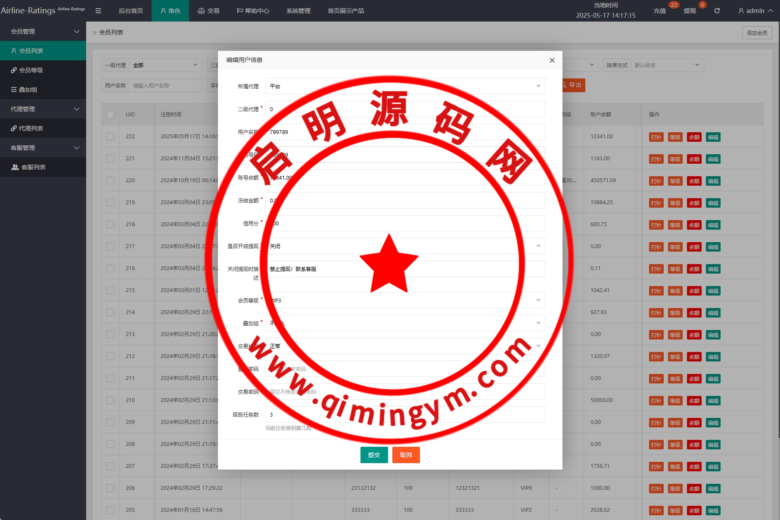Screen dimensions: 780x520
Task: Click the 提交 submit button
Action: tap(374, 455)
